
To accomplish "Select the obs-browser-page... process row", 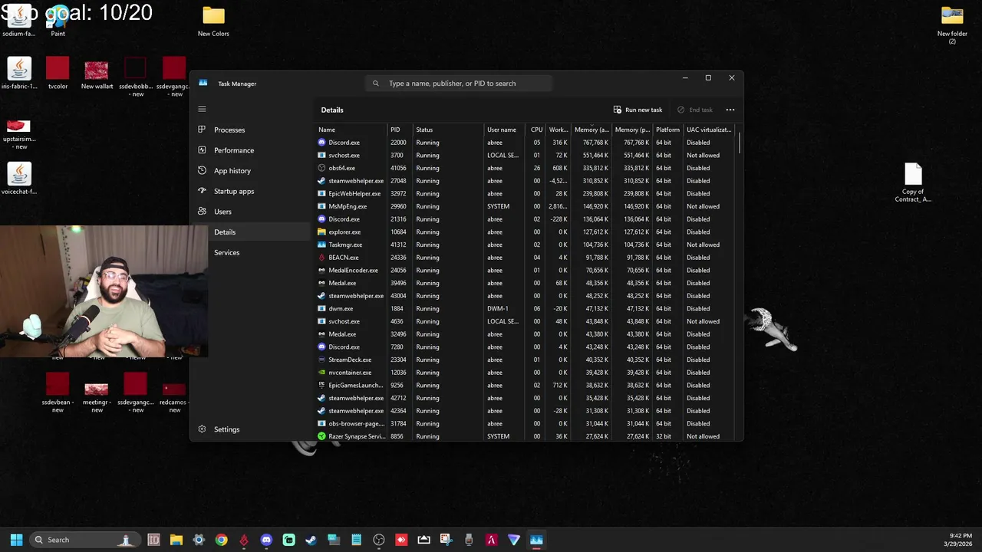I will tap(526, 423).
